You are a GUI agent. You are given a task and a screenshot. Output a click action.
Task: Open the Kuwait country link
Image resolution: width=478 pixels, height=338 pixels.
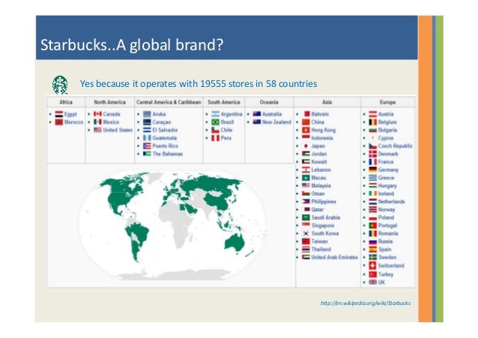[x=319, y=162]
